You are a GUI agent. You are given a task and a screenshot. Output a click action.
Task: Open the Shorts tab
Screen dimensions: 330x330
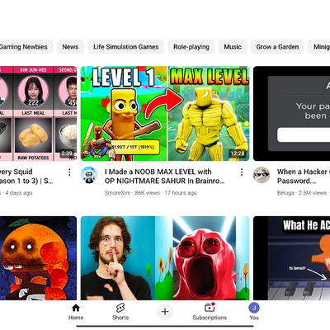pyautogui.click(x=120, y=312)
